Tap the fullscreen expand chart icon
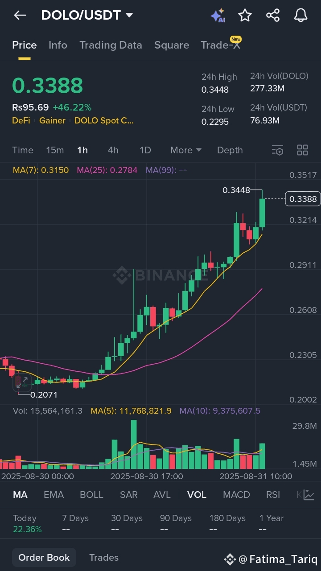This screenshot has width=321, height=571. click(x=21, y=382)
